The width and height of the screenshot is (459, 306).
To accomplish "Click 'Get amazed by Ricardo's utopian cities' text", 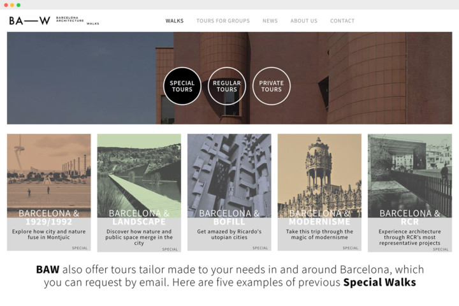I will 229,235.
